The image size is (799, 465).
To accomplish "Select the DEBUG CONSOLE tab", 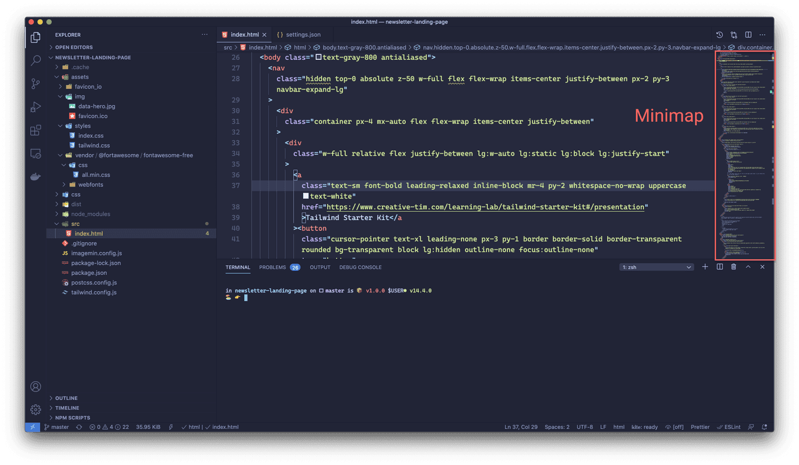I will (x=360, y=267).
